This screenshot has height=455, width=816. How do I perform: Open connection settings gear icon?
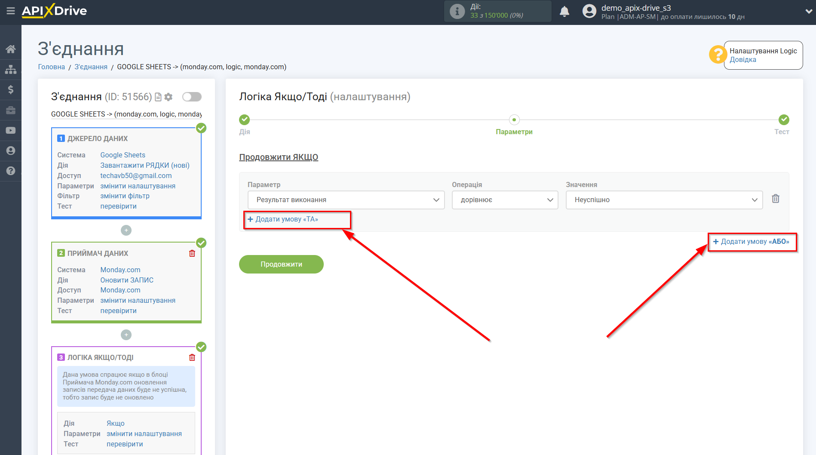169,97
